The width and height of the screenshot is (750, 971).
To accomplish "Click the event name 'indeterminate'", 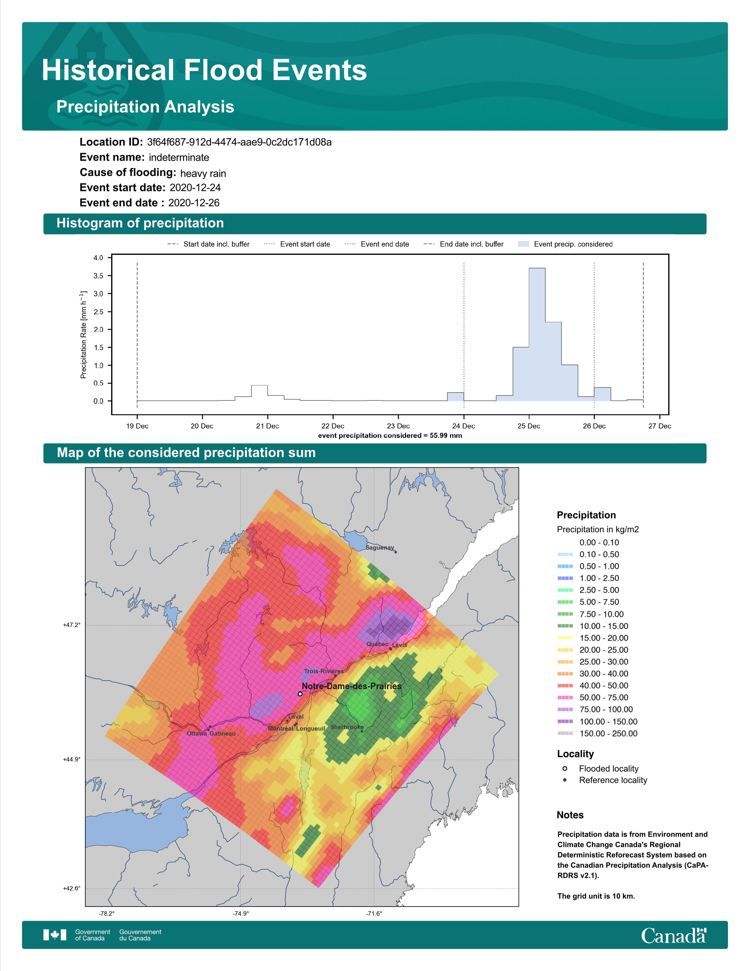I will [179, 157].
